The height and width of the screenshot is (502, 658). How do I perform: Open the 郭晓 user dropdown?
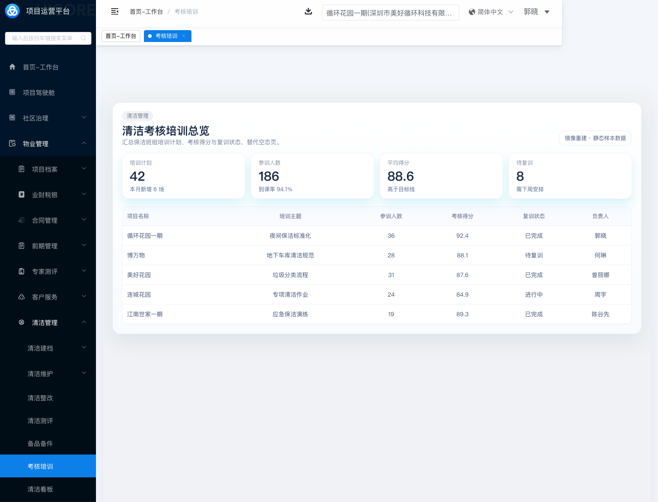pyautogui.click(x=536, y=12)
